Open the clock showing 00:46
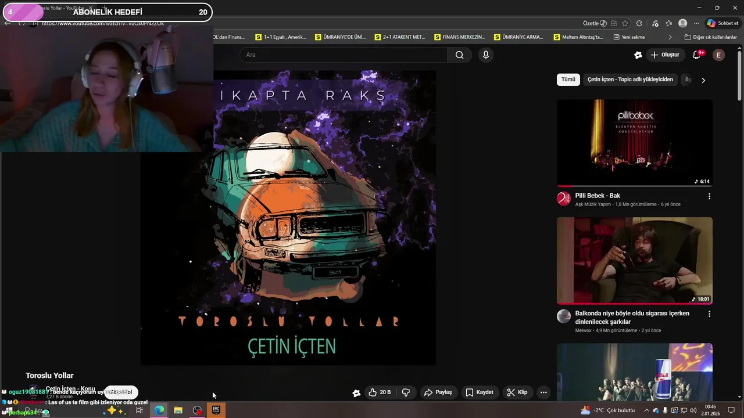744x418 pixels. (710, 410)
